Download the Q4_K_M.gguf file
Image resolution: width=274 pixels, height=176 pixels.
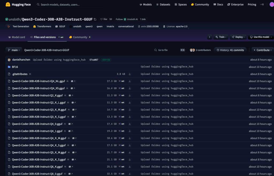coord(130,138)
